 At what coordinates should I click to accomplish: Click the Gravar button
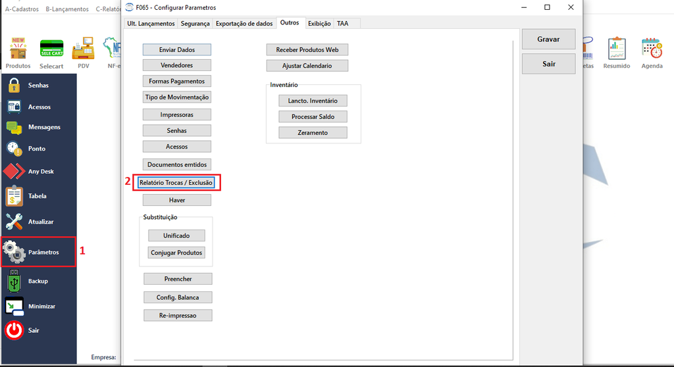tap(548, 39)
